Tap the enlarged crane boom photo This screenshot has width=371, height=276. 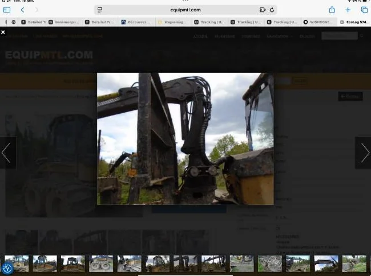pos(185,139)
